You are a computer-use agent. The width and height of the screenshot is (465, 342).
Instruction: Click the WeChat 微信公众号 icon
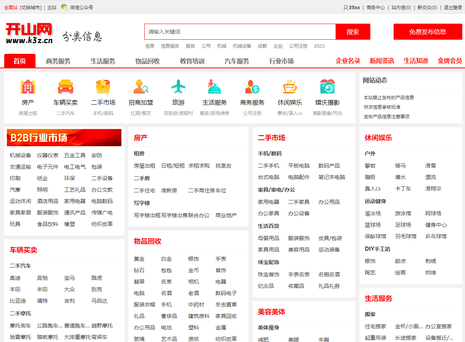(x=64, y=7)
